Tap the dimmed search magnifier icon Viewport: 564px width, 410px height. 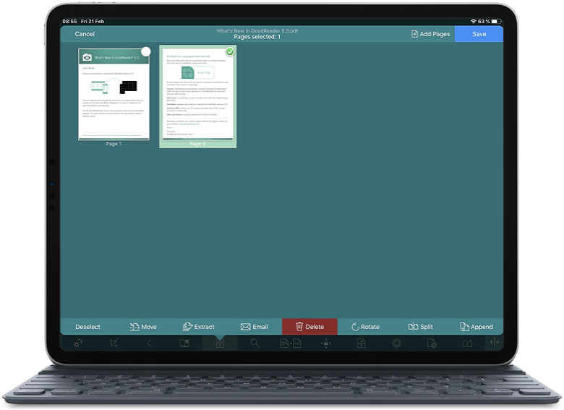(255, 343)
